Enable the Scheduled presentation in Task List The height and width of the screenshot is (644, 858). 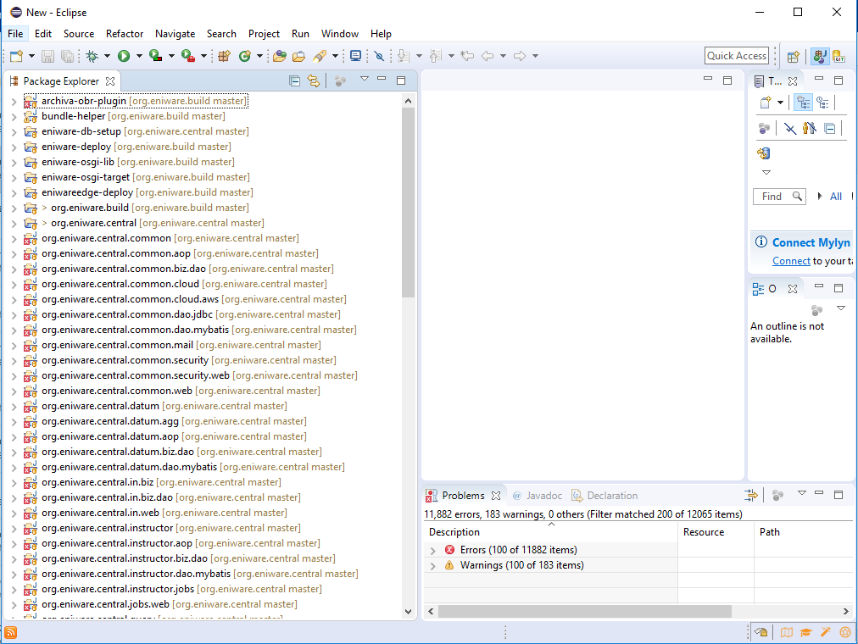(x=823, y=102)
